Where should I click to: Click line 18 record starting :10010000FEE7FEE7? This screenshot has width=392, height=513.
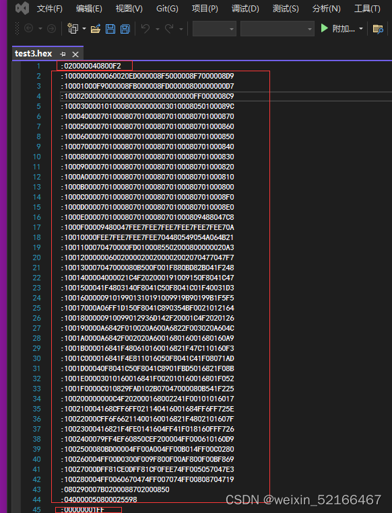coord(148,237)
